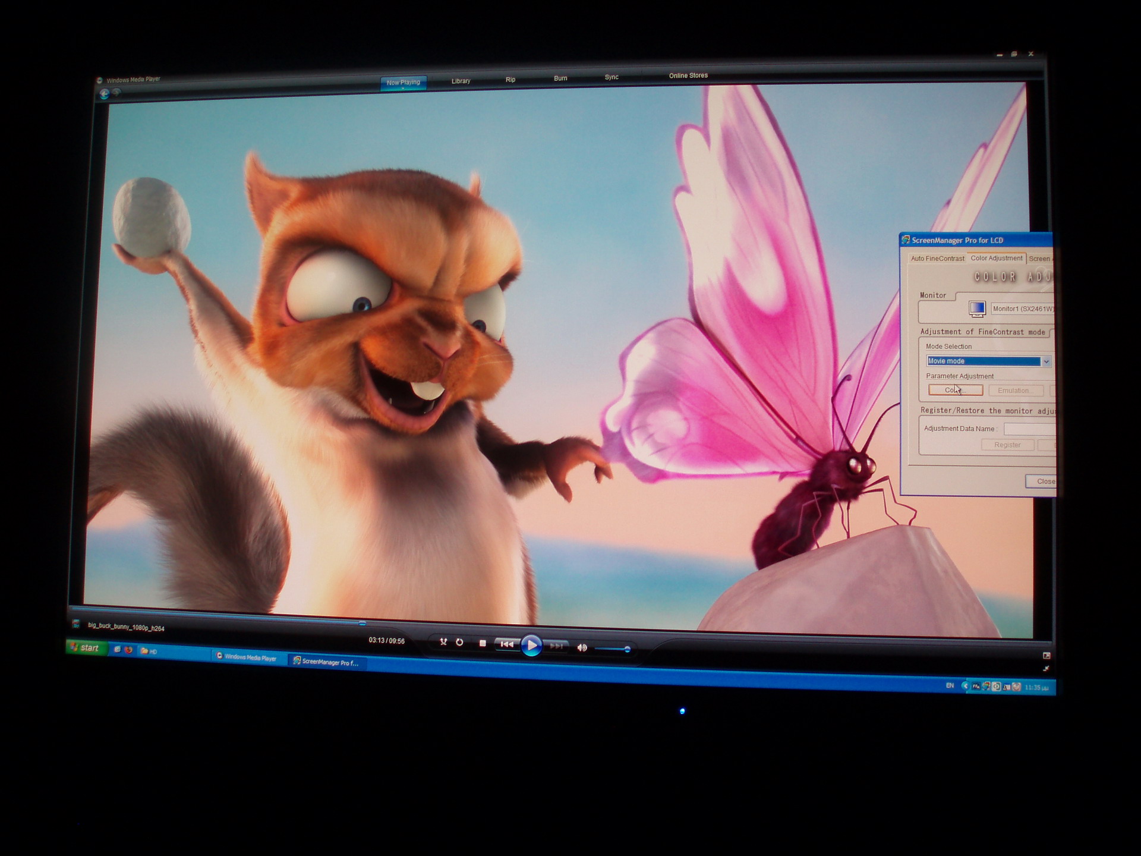Click the EN language indicator
Screen dimensions: 1141x856
click(x=950, y=685)
